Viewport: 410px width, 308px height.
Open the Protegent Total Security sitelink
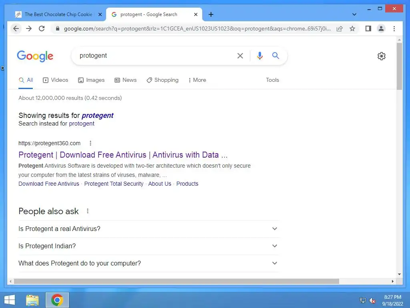pos(114,184)
